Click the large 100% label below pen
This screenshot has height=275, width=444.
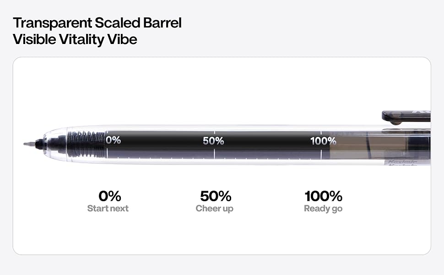tap(323, 196)
